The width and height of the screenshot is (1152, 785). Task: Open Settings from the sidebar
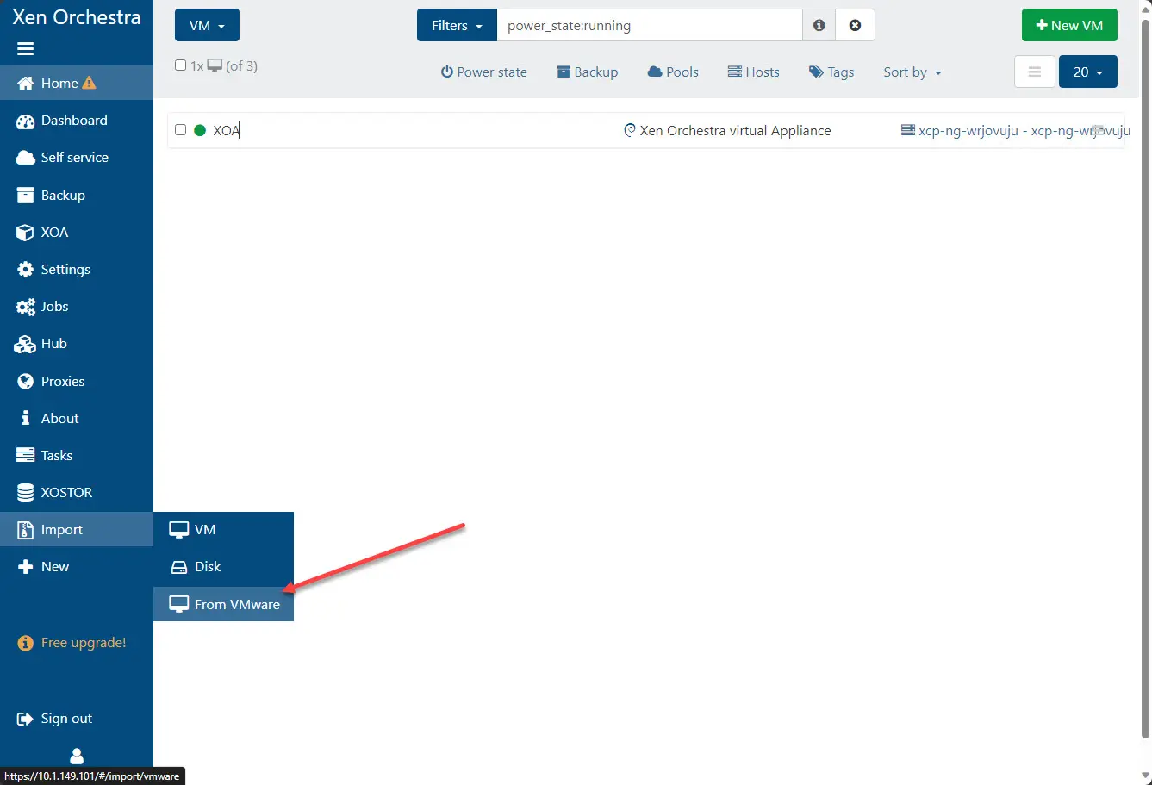(x=77, y=269)
